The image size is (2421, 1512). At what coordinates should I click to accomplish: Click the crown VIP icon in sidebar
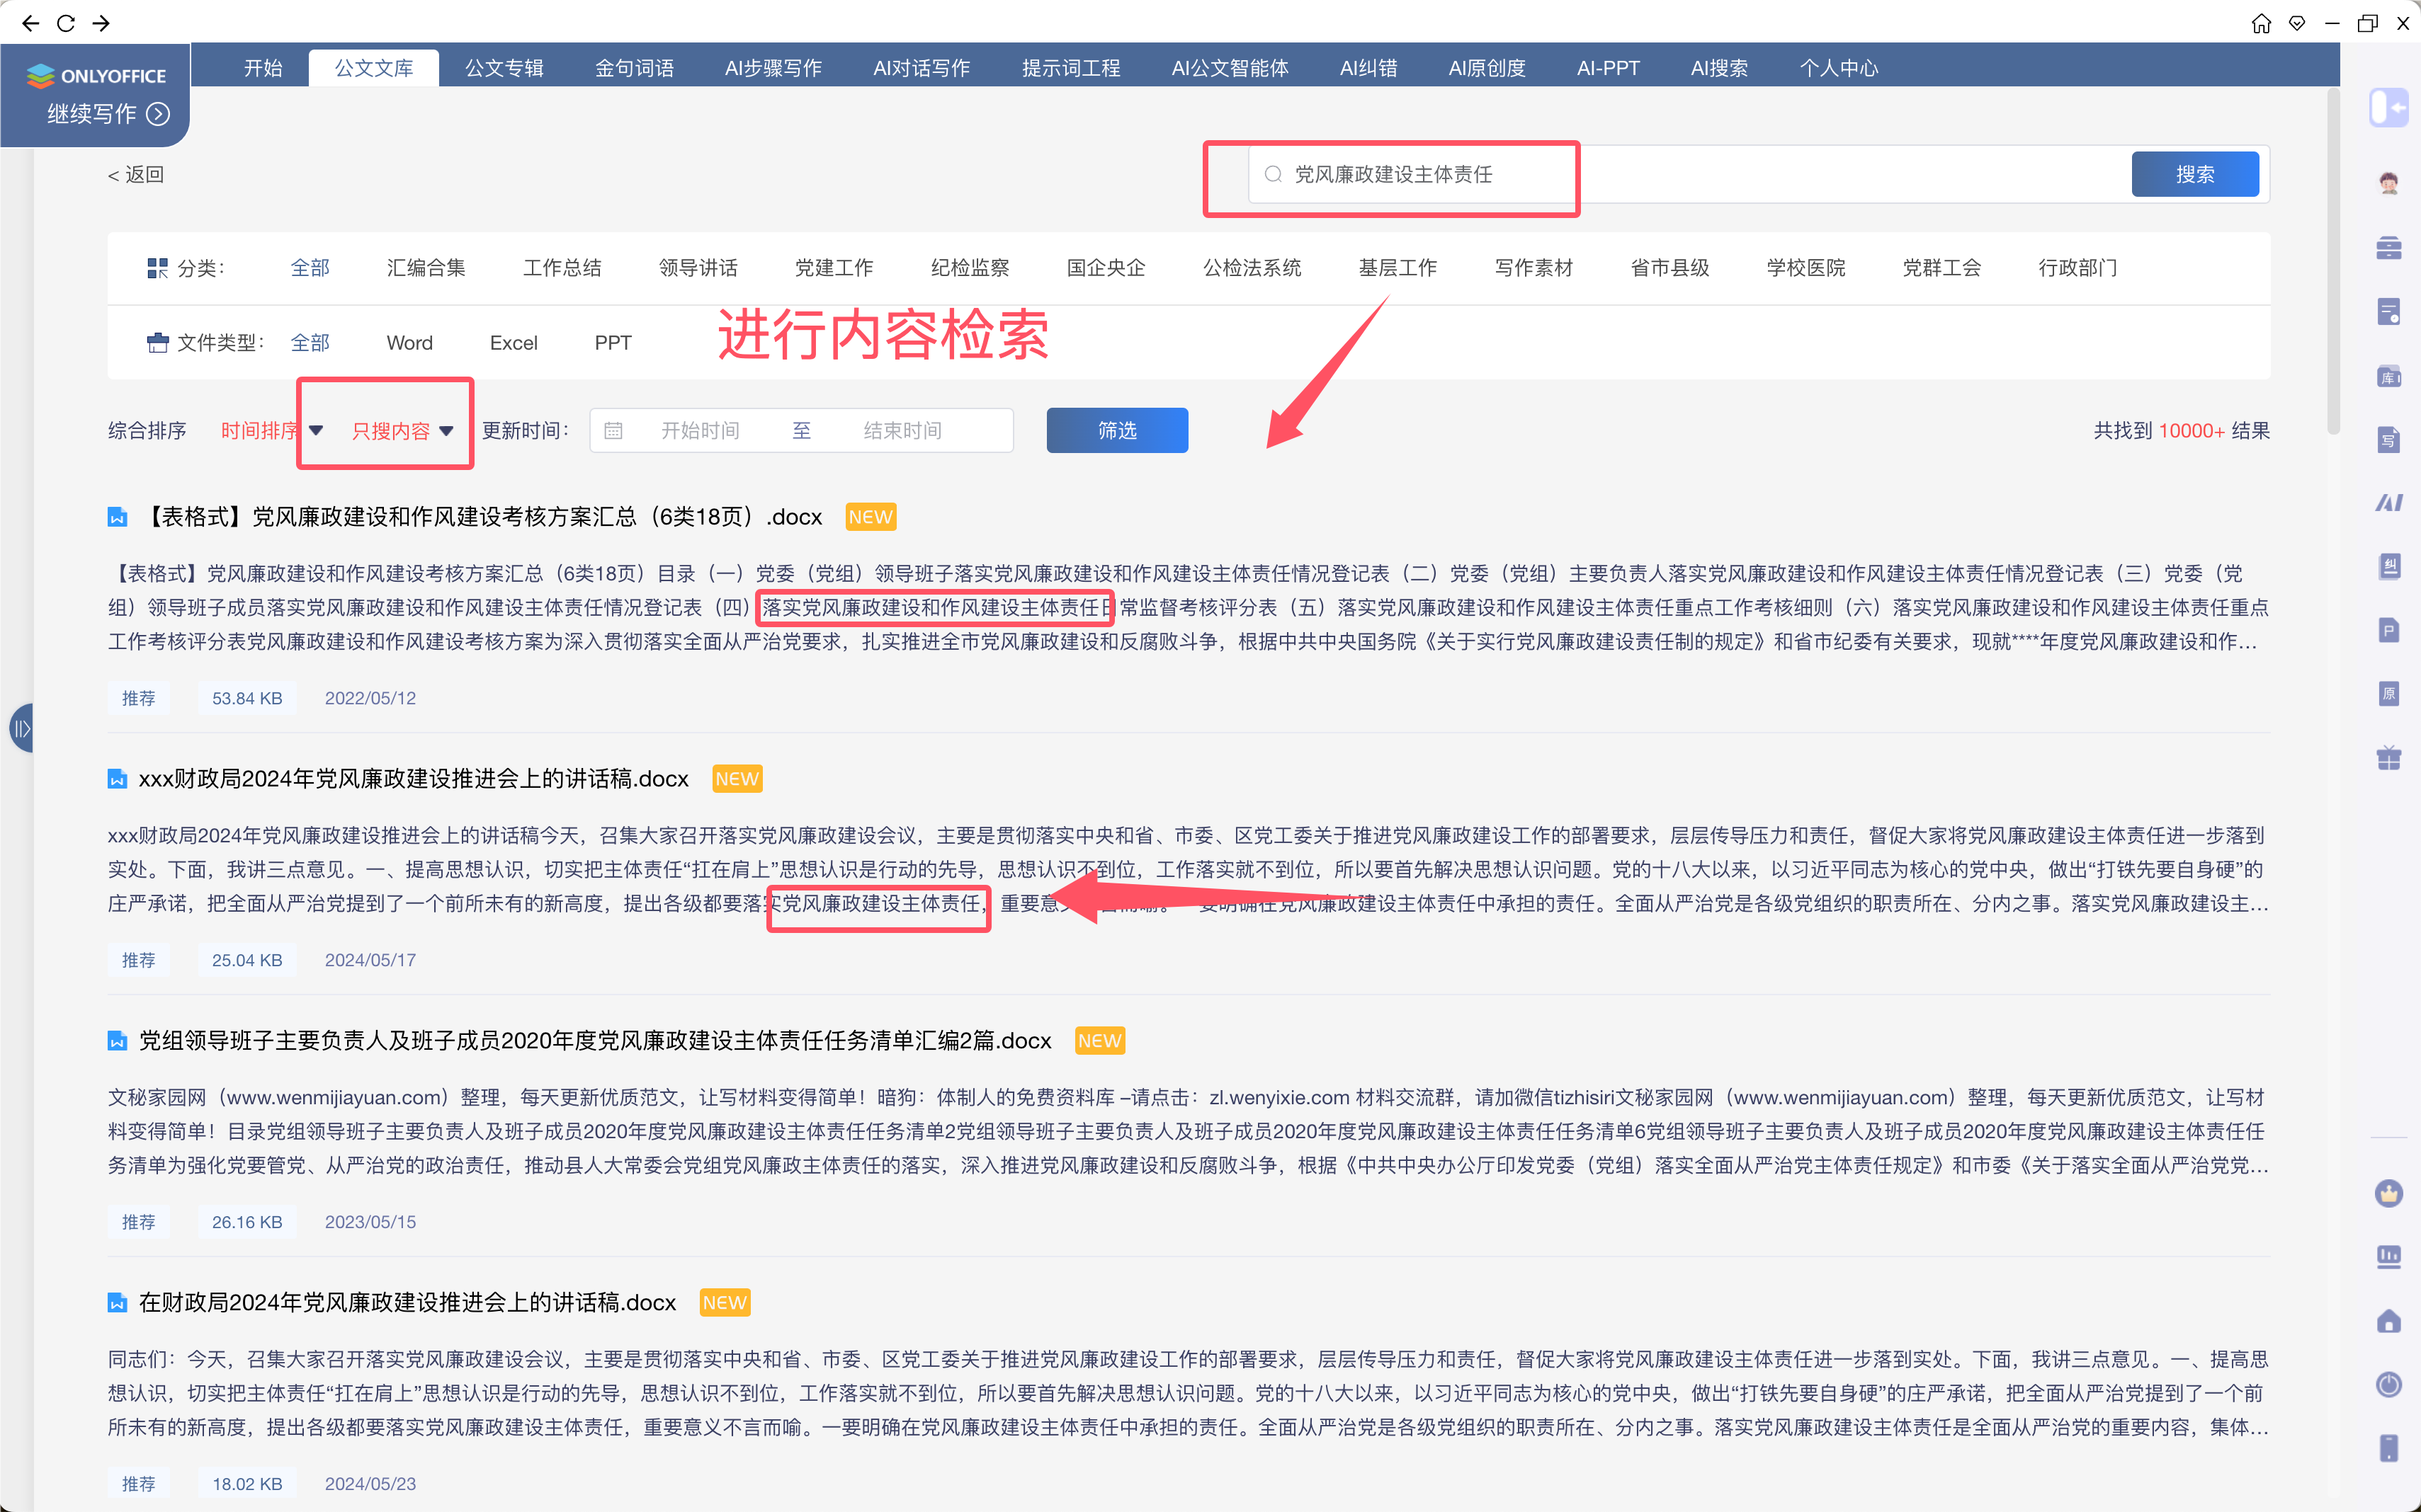(x=2389, y=1193)
